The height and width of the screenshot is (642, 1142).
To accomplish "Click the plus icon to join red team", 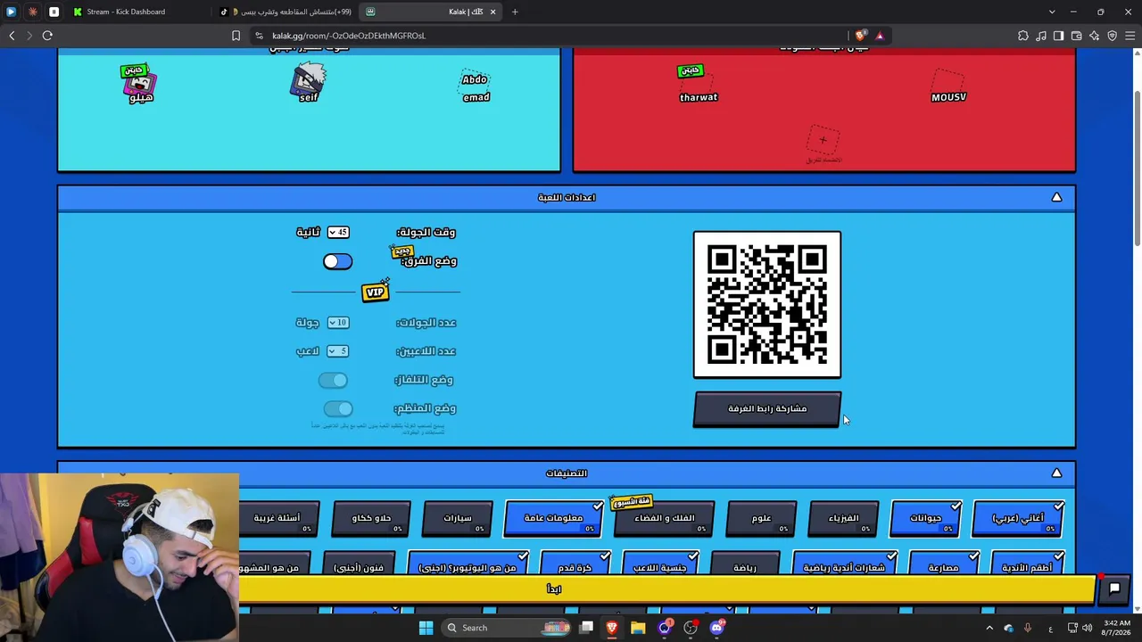I will tap(823, 140).
